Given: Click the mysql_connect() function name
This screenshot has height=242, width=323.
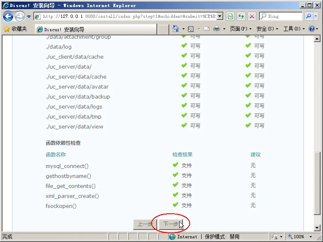Looking at the screenshot, I should coord(67,166).
